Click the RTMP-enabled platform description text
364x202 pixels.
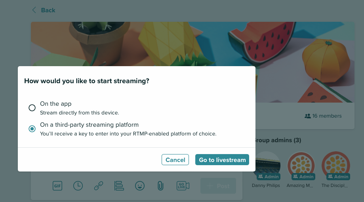click(x=128, y=134)
